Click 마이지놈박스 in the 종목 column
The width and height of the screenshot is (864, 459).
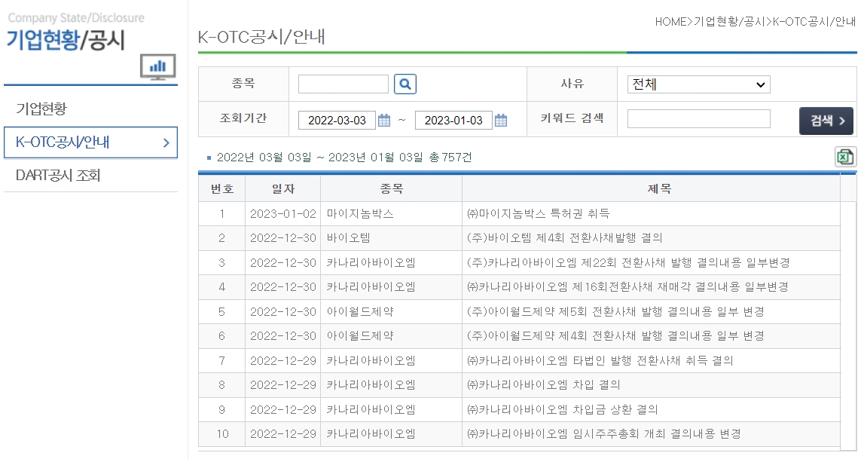coord(360,213)
